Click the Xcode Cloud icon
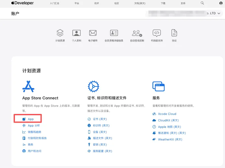Viewport: 225px width, 168px height. coord(154,114)
